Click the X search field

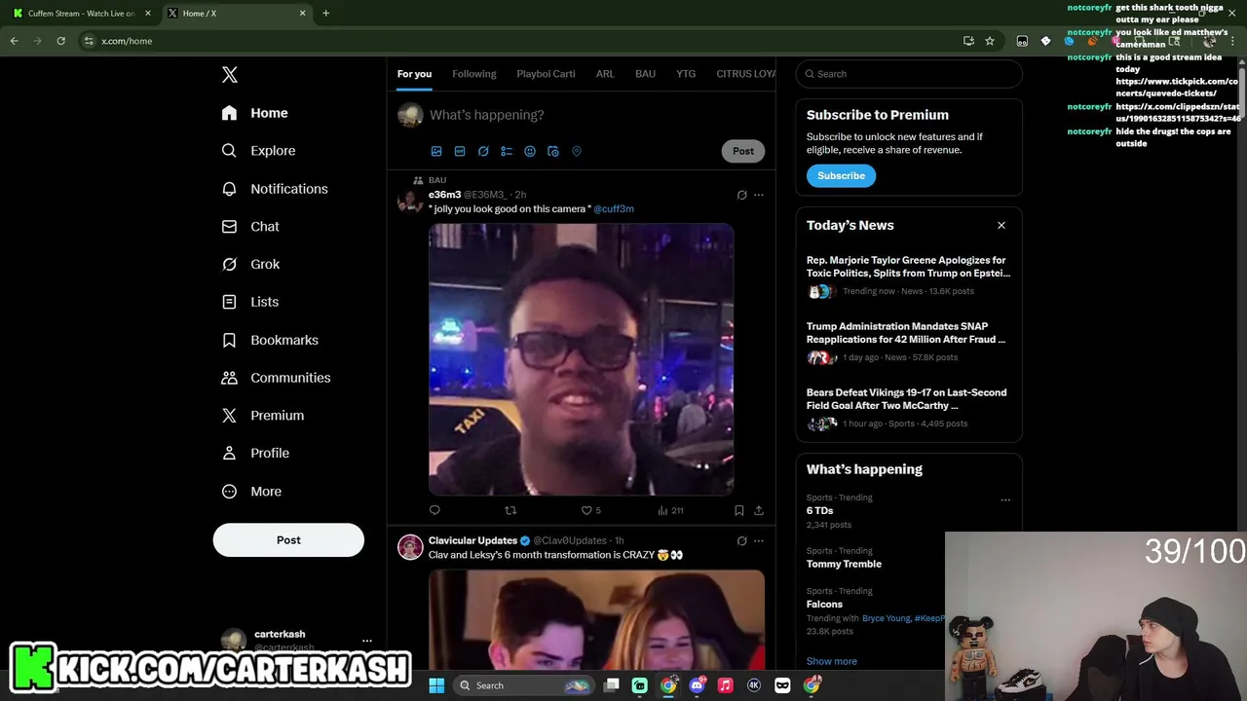point(909,74)
